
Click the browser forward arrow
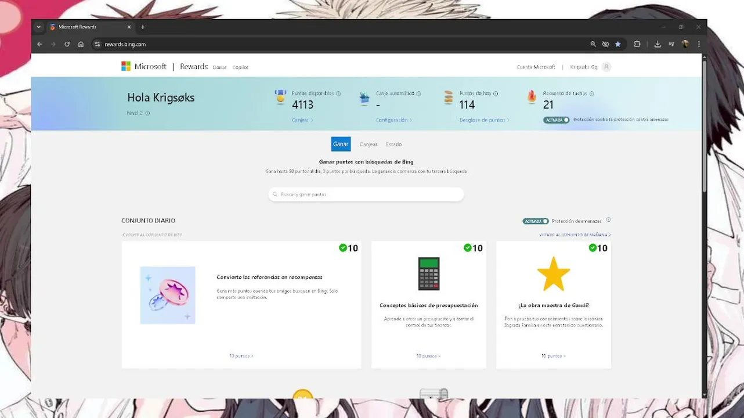click(x=53, y=44)
